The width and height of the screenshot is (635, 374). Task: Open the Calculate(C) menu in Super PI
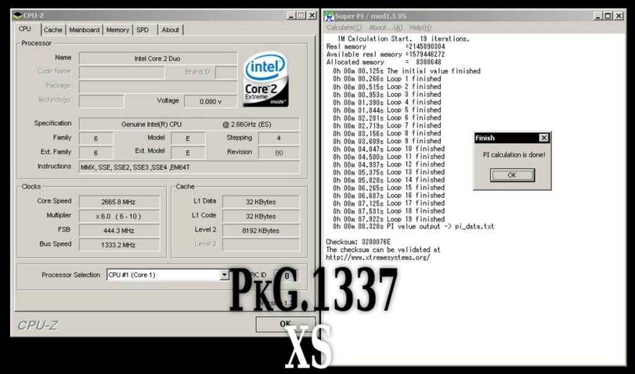344,27
